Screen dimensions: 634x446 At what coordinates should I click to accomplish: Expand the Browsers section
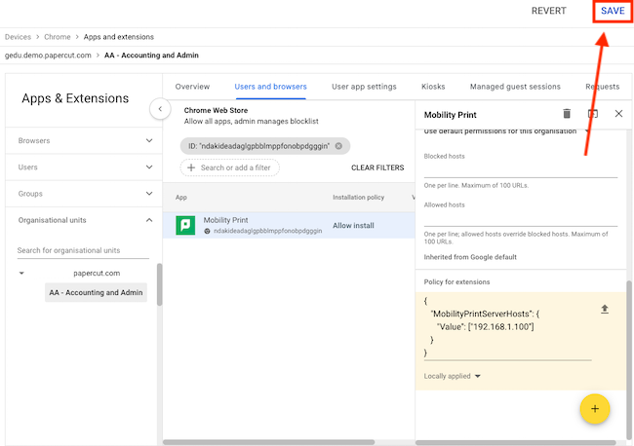[84, 140]
